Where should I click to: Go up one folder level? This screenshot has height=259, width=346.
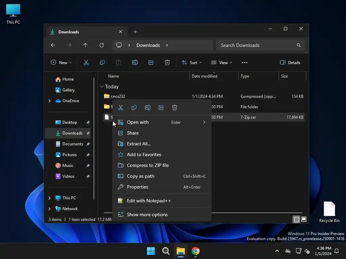tap(85, 45)
